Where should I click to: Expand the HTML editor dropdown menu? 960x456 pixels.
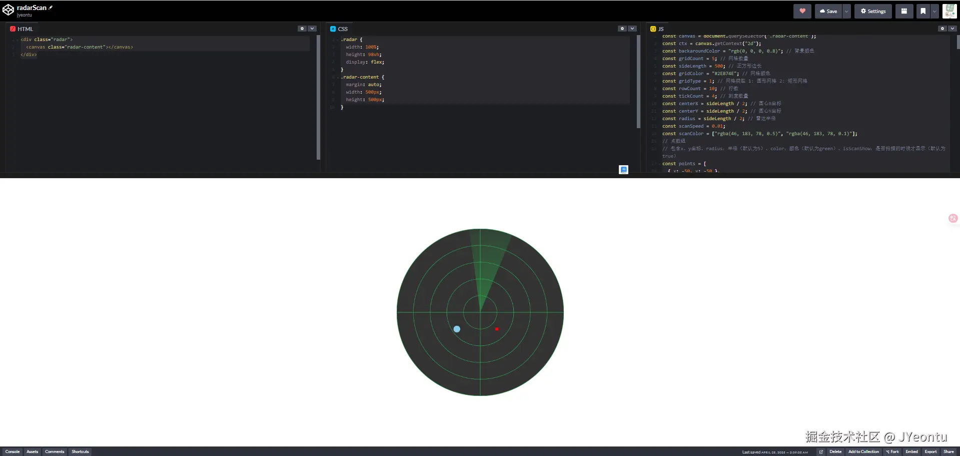point(312,29)
